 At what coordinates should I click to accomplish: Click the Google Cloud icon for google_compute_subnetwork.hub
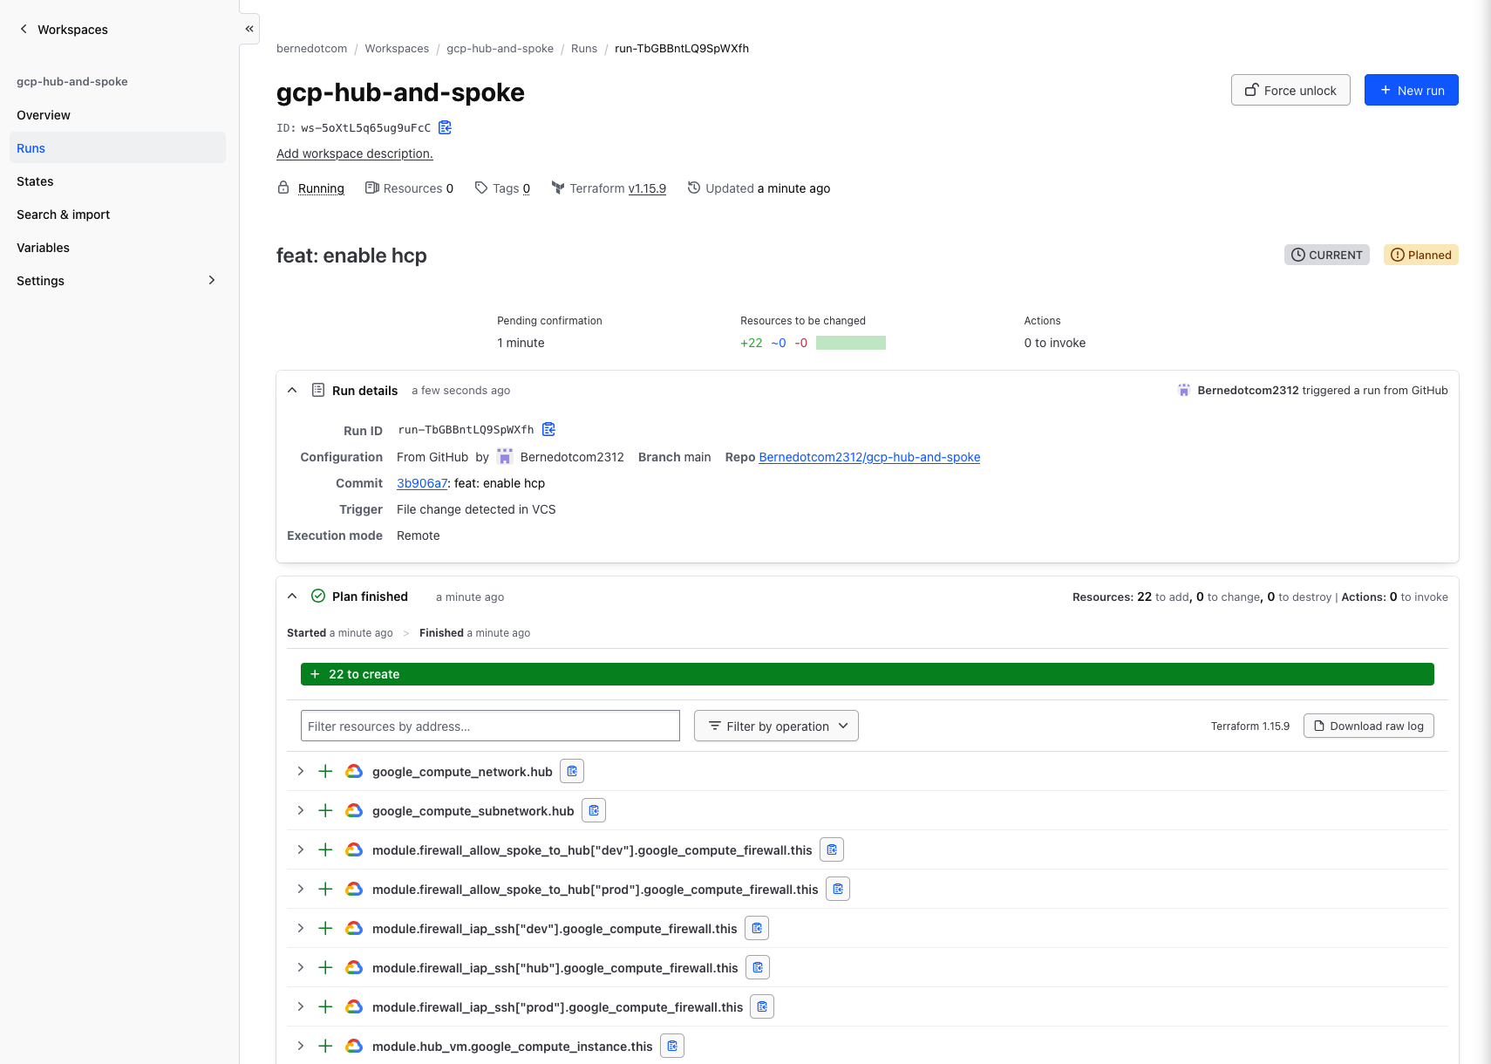(354, 810)
